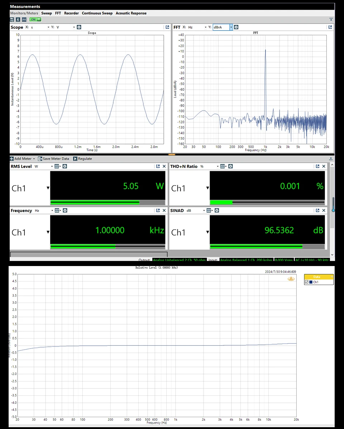Close the SINAD meter panel
The width and height of the screenshot is (344, 429).
coord(324,210)
